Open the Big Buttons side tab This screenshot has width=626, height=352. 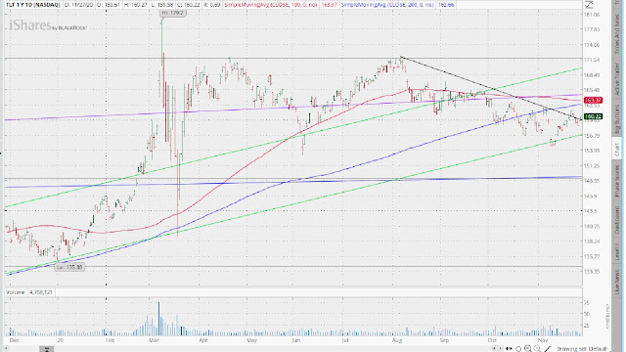coord(617,120)
